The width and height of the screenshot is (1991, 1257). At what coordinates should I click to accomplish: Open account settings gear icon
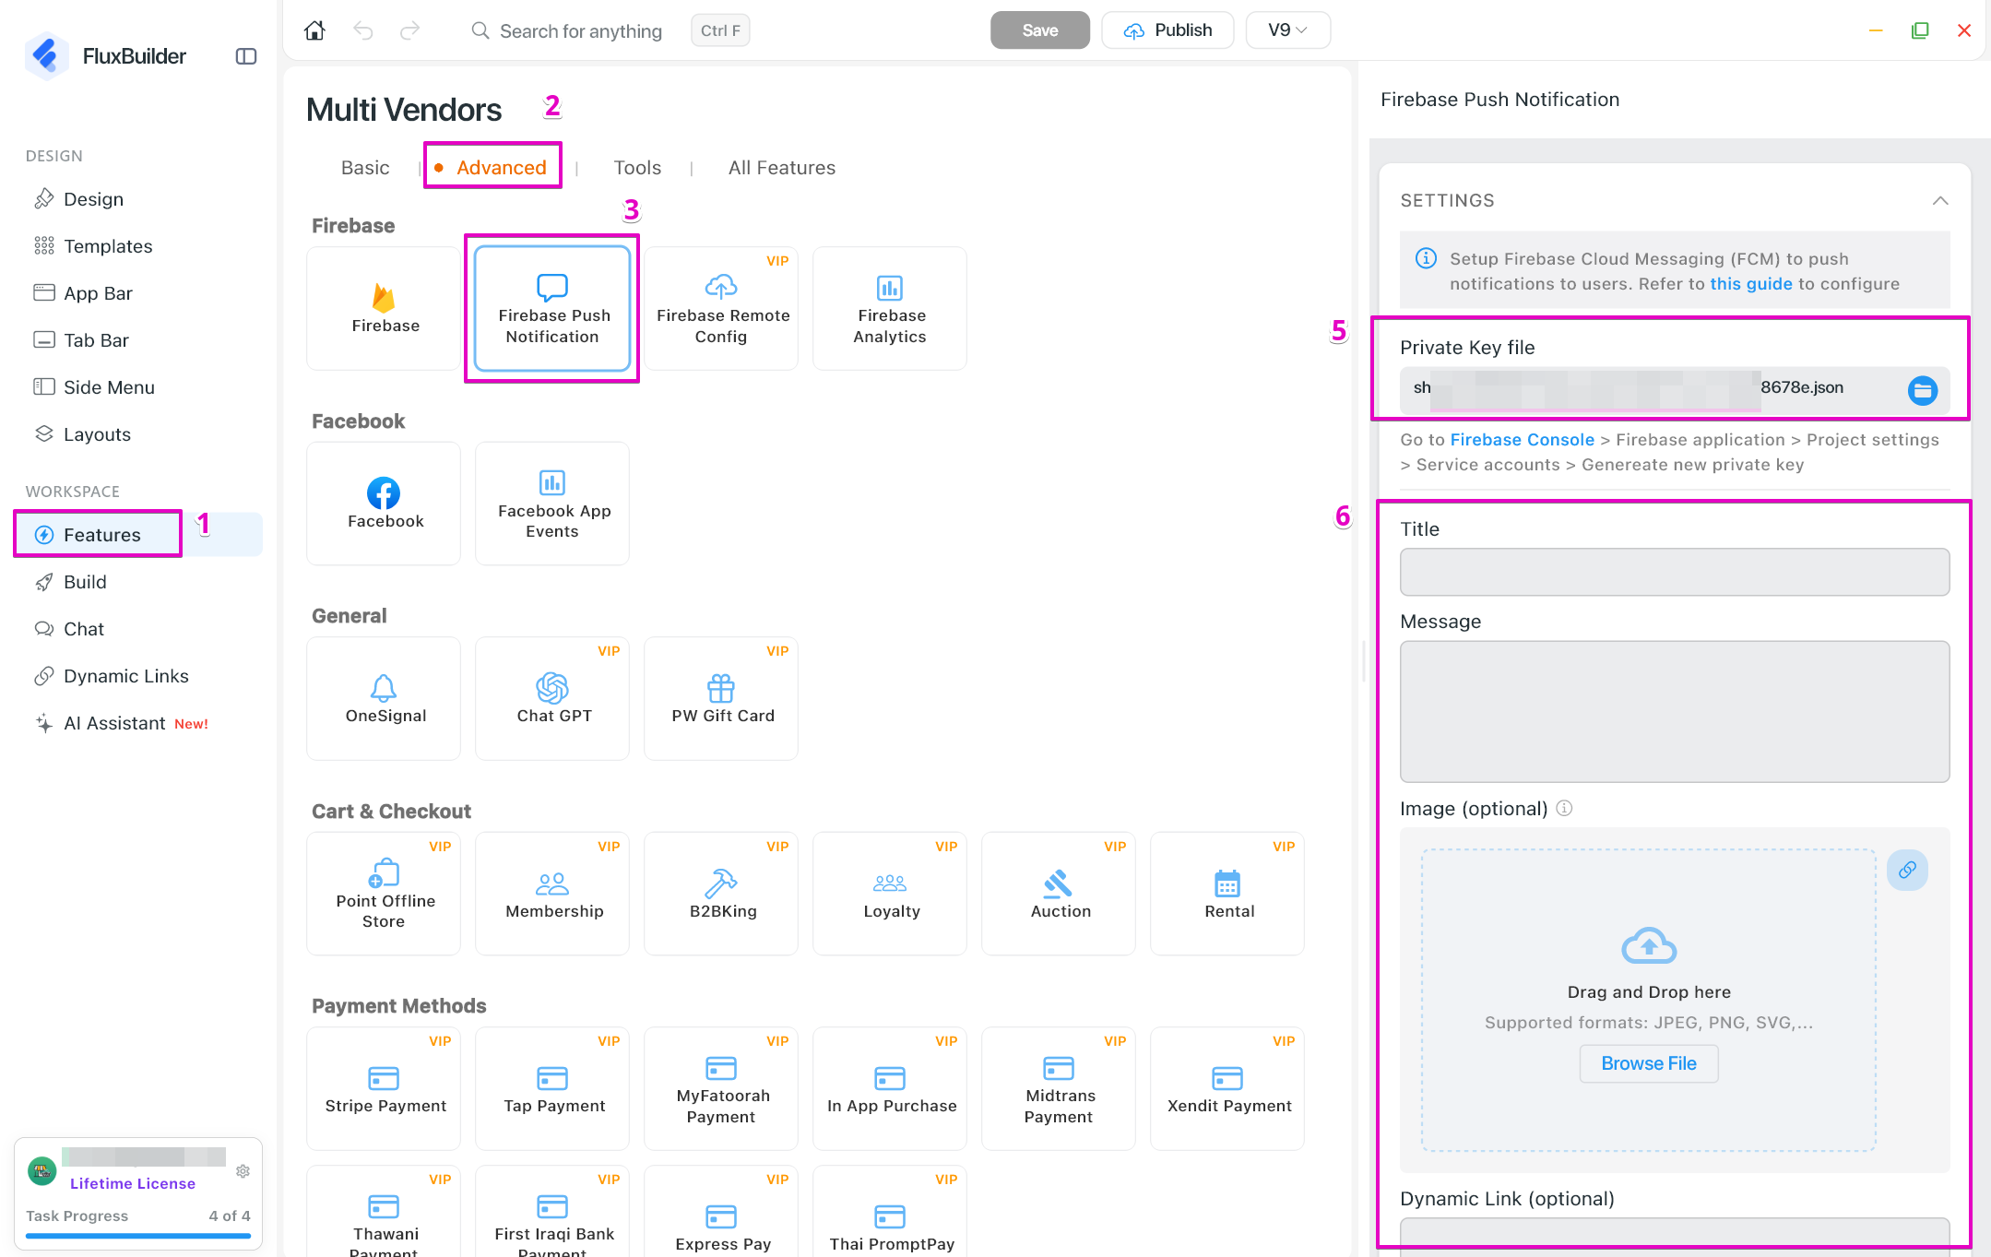[x=243, y=1170]
